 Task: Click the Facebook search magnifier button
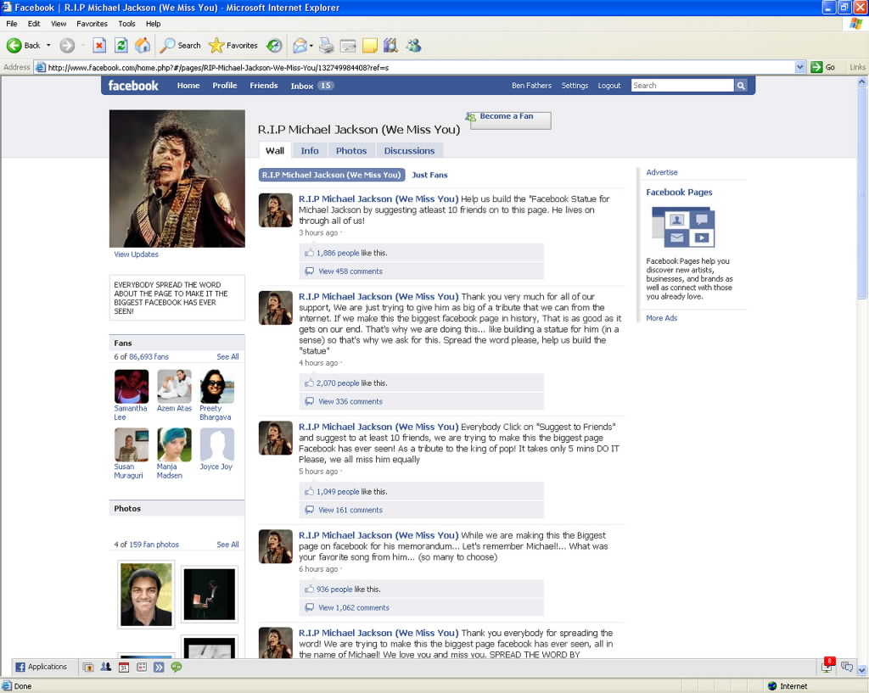741,86
